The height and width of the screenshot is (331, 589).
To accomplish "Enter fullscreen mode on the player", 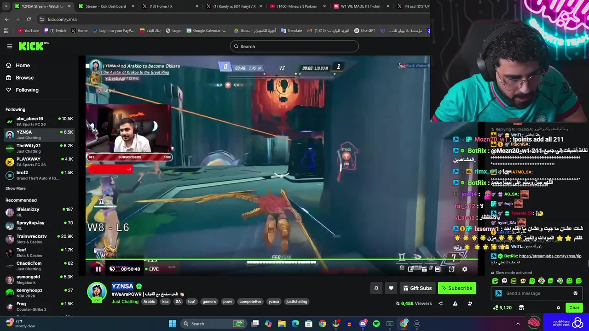I will point(451,269).
